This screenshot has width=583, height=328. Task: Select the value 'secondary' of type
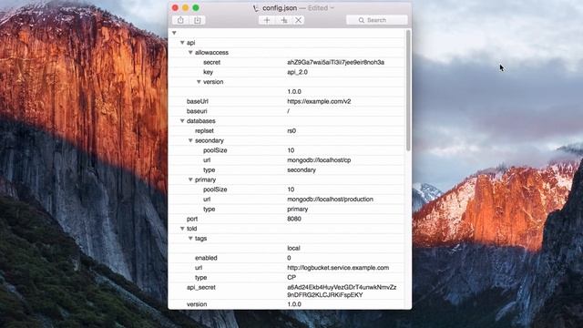(302, 170)
